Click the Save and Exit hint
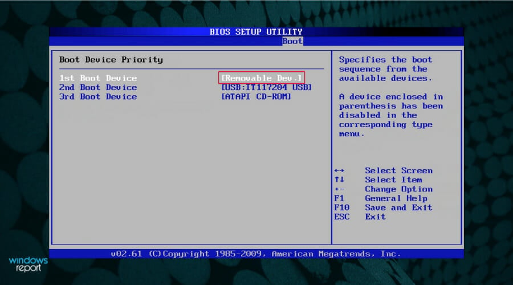 [x=399, y=207]
